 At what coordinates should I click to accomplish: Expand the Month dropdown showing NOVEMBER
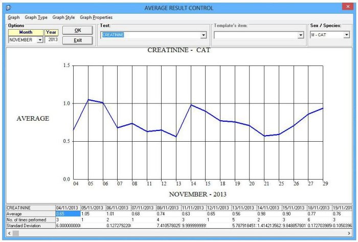pos(40,40)
